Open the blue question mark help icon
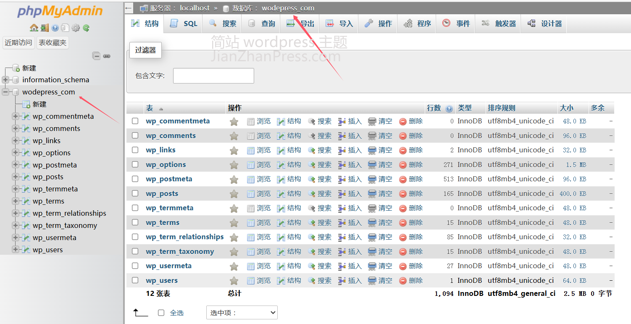The height and width of the screenshot is (324, 631). coord(55,28)
